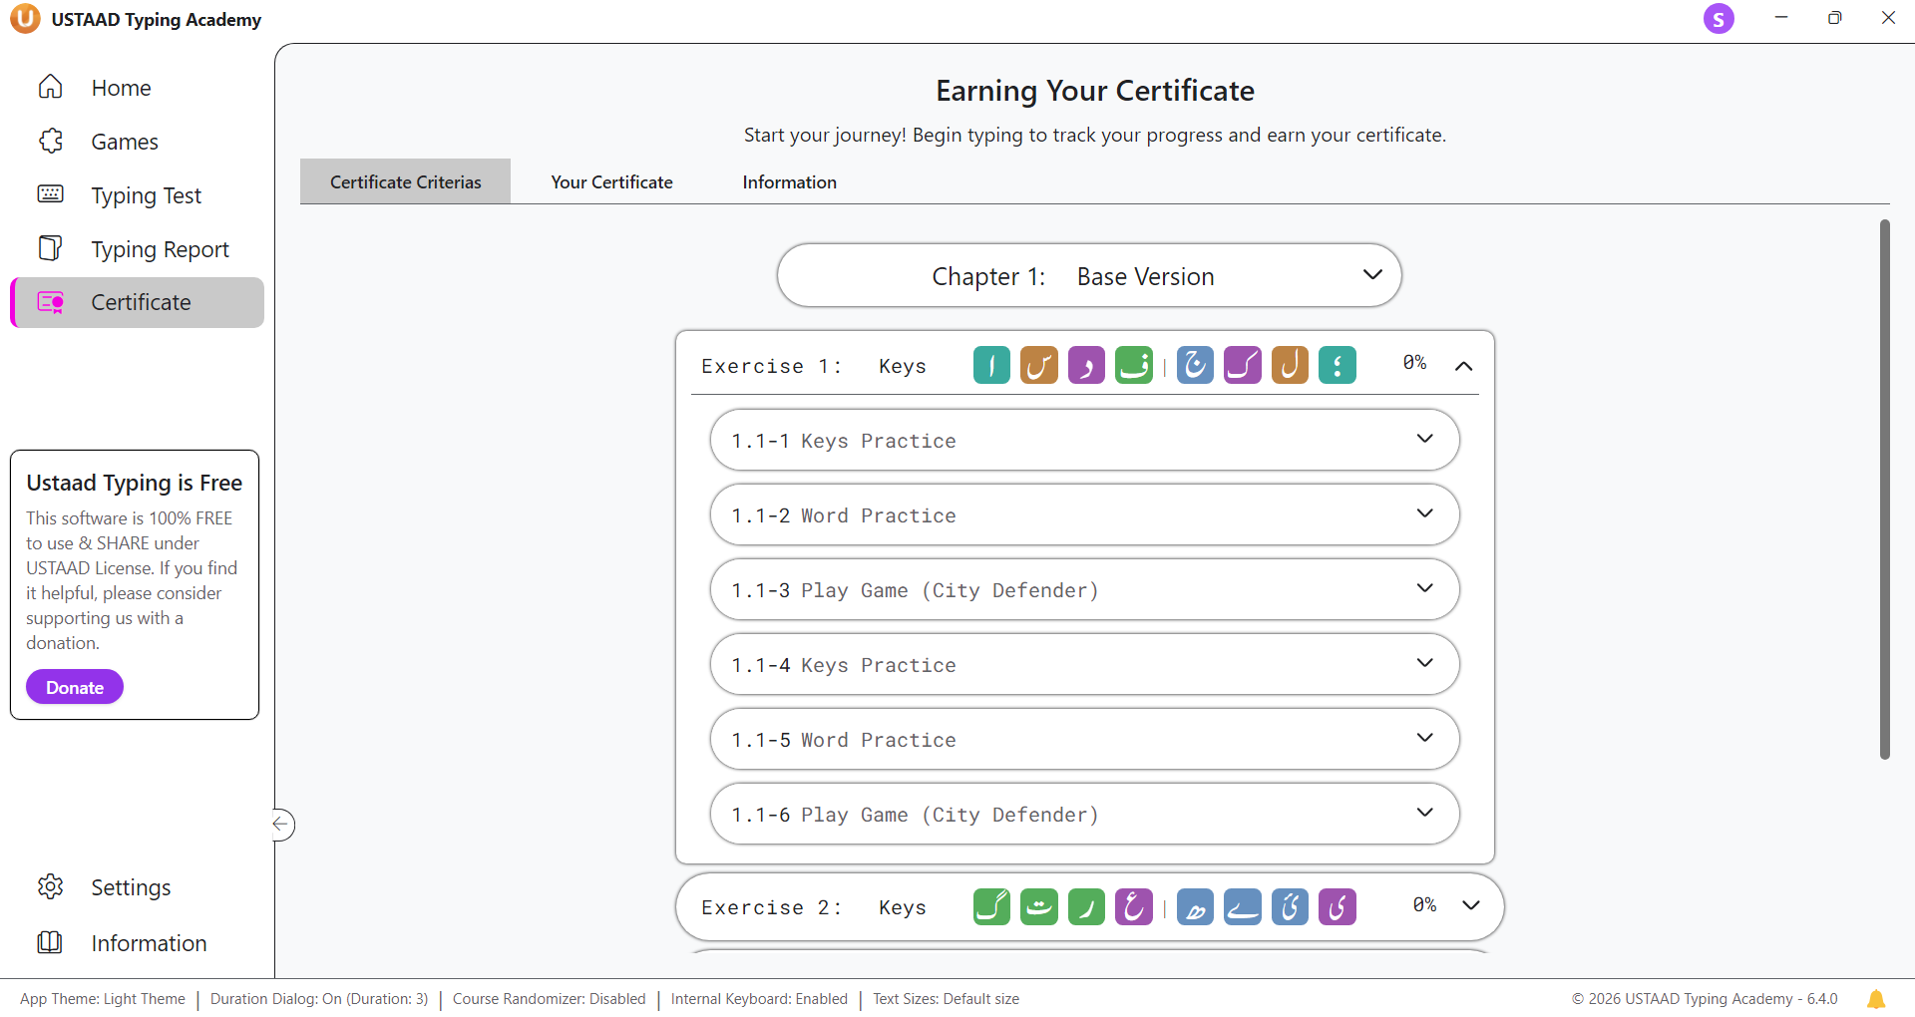The width and height of the screenshot is (1915, 1017).
Task: Open the Games section
Action: pyautogui.click(x=124, y=142)
